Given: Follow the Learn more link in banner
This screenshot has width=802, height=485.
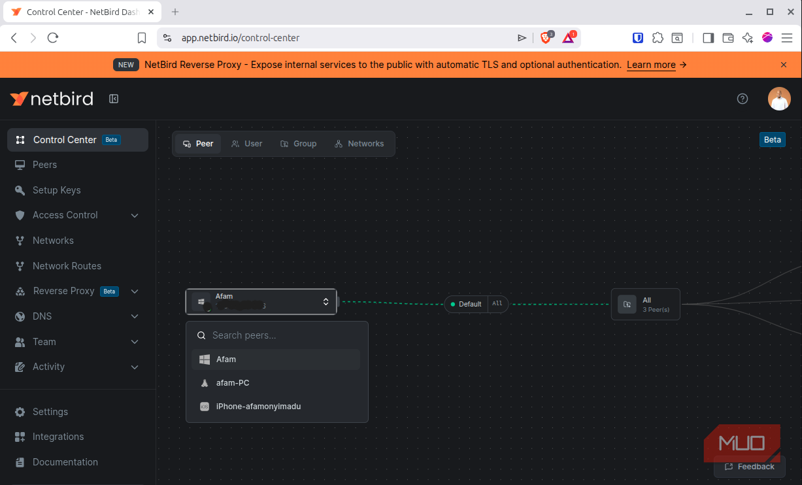Looking at the screenshot, I should click(651, 65).
